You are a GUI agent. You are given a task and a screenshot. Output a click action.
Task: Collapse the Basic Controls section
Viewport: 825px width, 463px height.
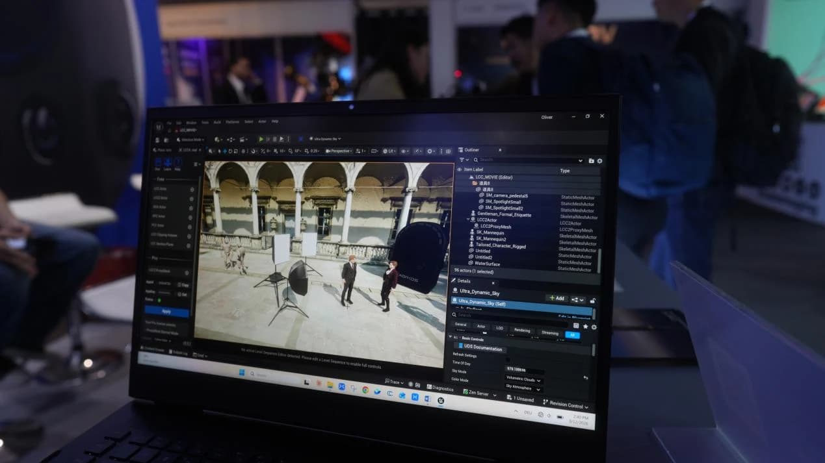coord(450,336)
